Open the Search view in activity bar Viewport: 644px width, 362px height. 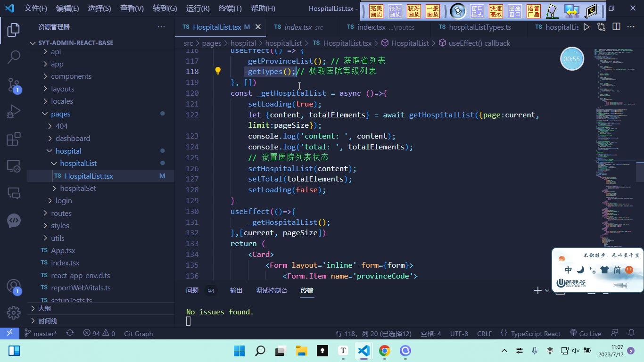pyautogui.click(x=14, y=57)
